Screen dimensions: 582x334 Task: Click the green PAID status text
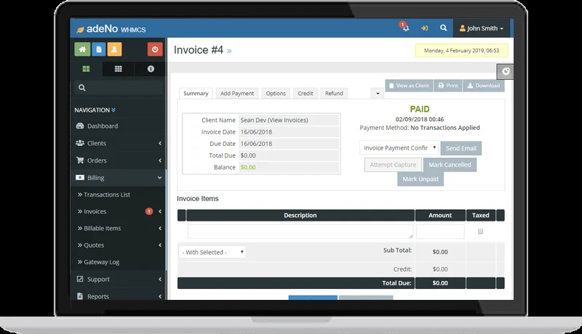tap(420, 109)
